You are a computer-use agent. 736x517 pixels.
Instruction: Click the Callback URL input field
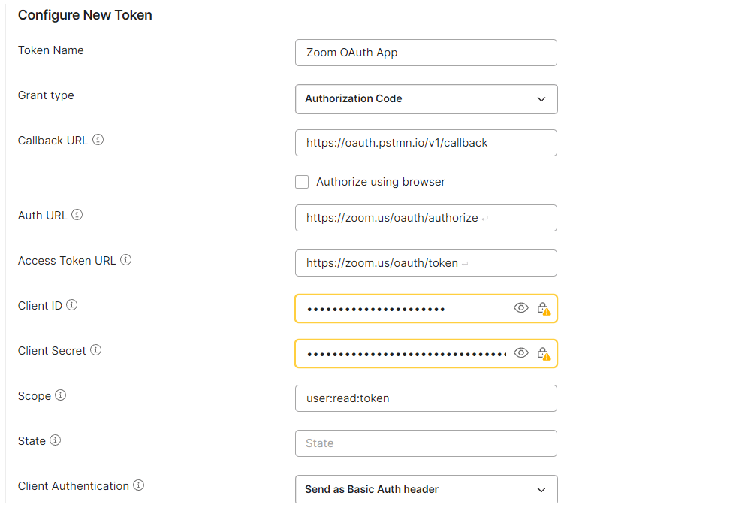[426, 143]
